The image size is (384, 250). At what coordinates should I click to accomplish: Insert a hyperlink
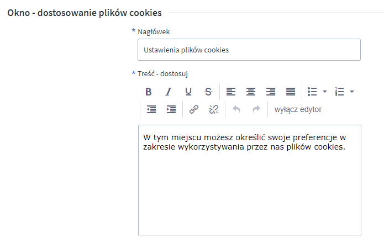194,109
